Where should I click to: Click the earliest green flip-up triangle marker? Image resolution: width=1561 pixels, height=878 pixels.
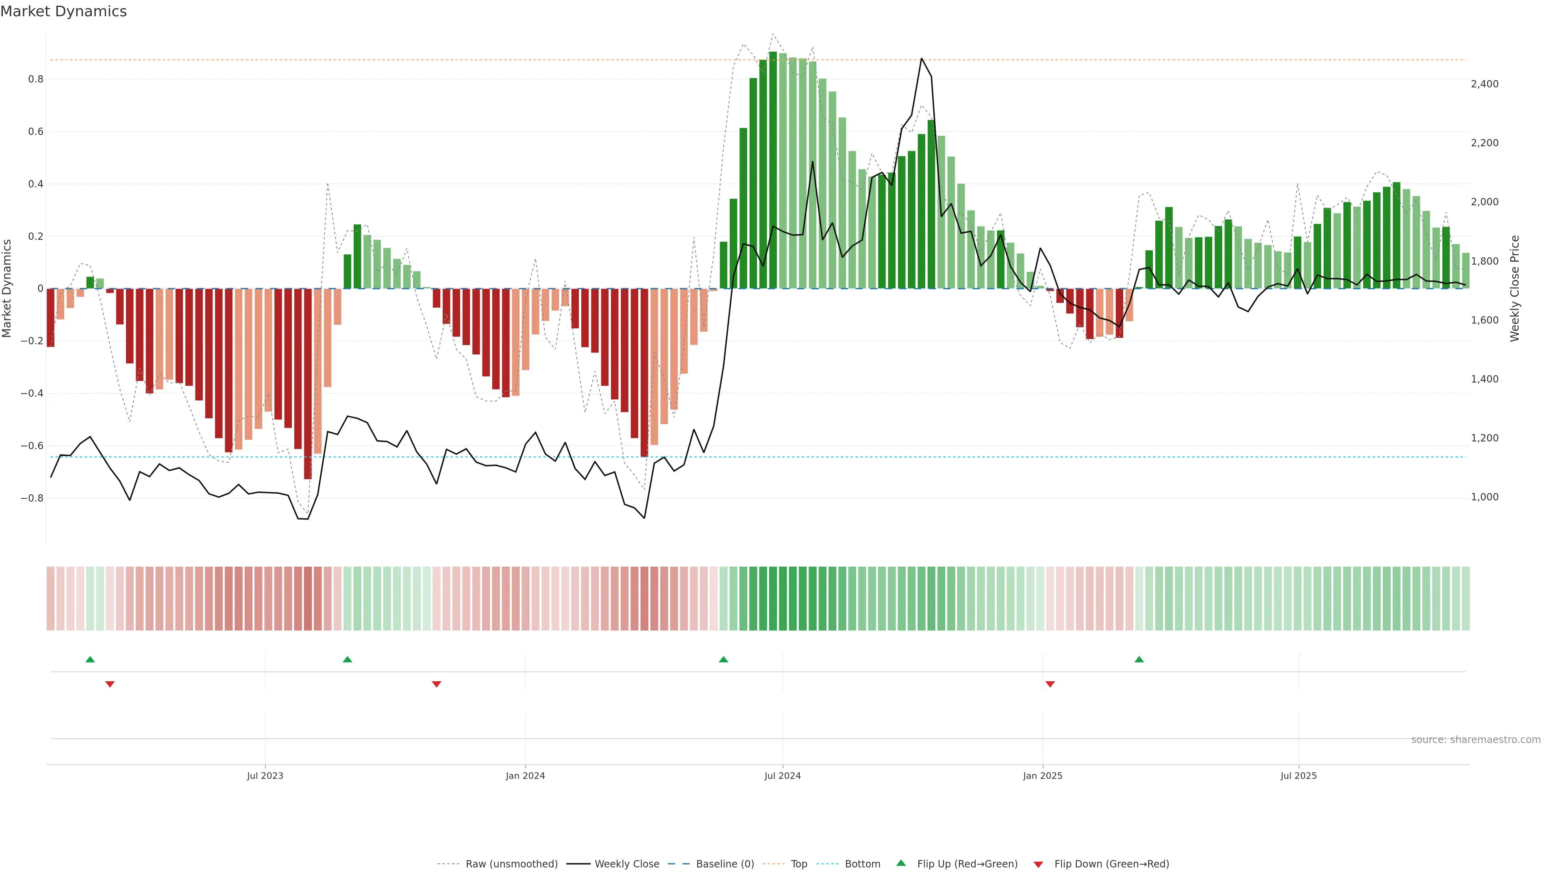tap(90, 659)
